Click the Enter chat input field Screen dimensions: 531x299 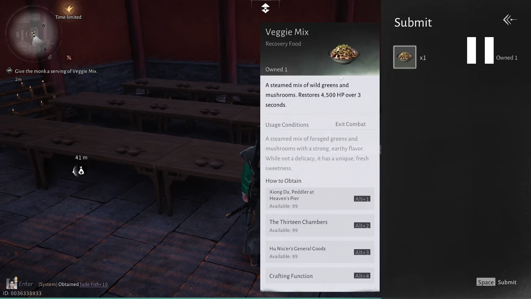tap(26, 284)
